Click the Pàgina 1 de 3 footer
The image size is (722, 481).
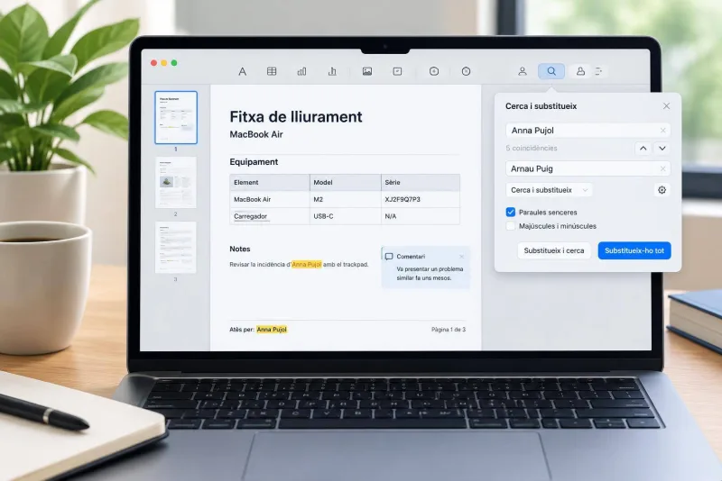(x=449, y=330)
